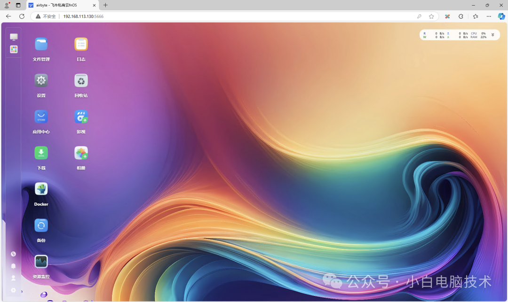
Task: Open the 回收站 recycle bin icon
Action: (x=81, y=80)
